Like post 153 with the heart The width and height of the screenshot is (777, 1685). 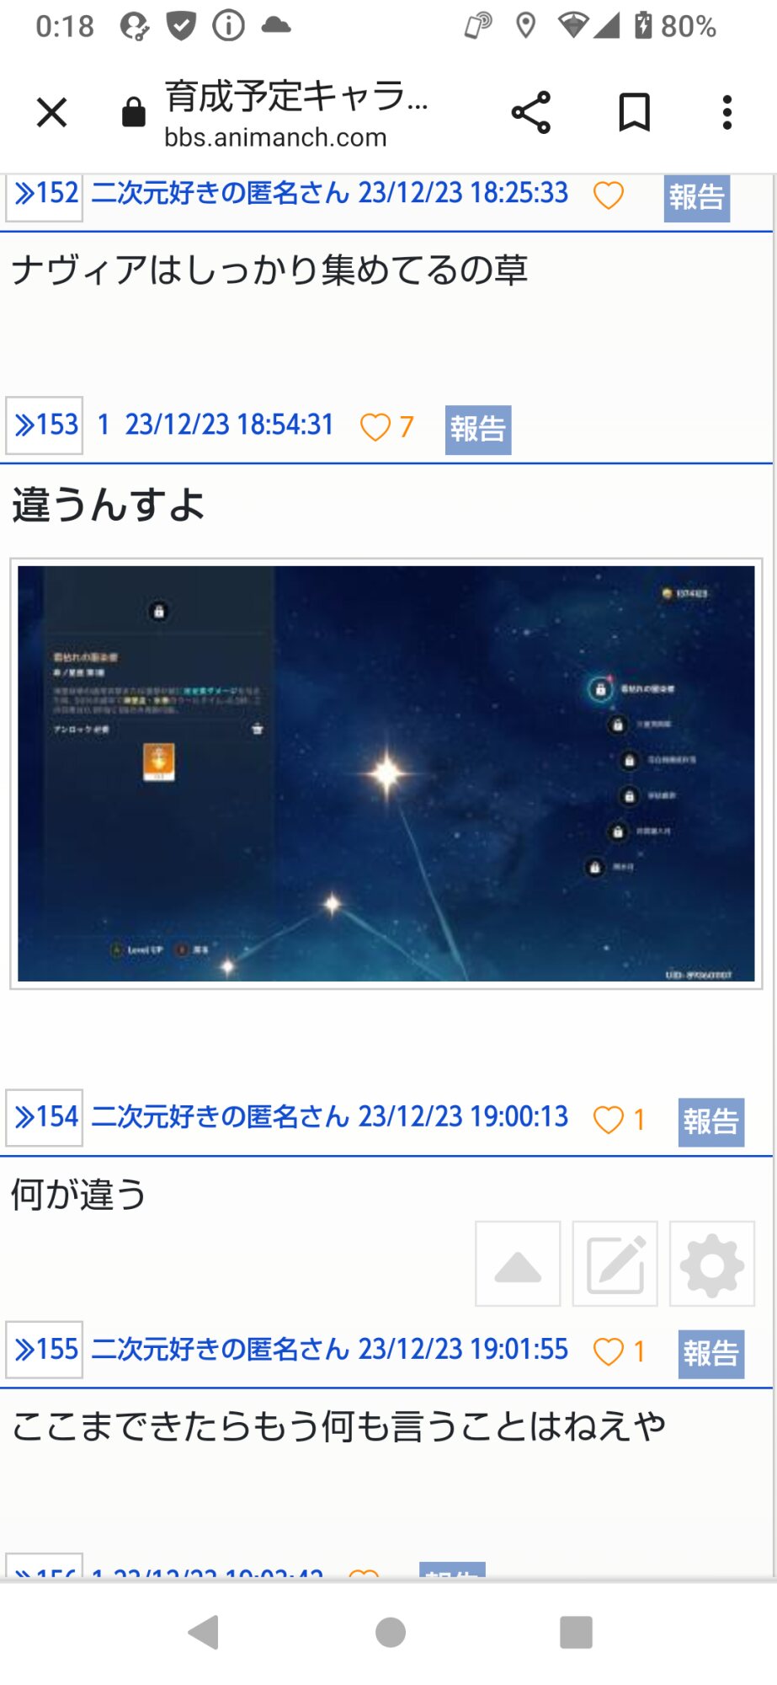tap(375, 426)
